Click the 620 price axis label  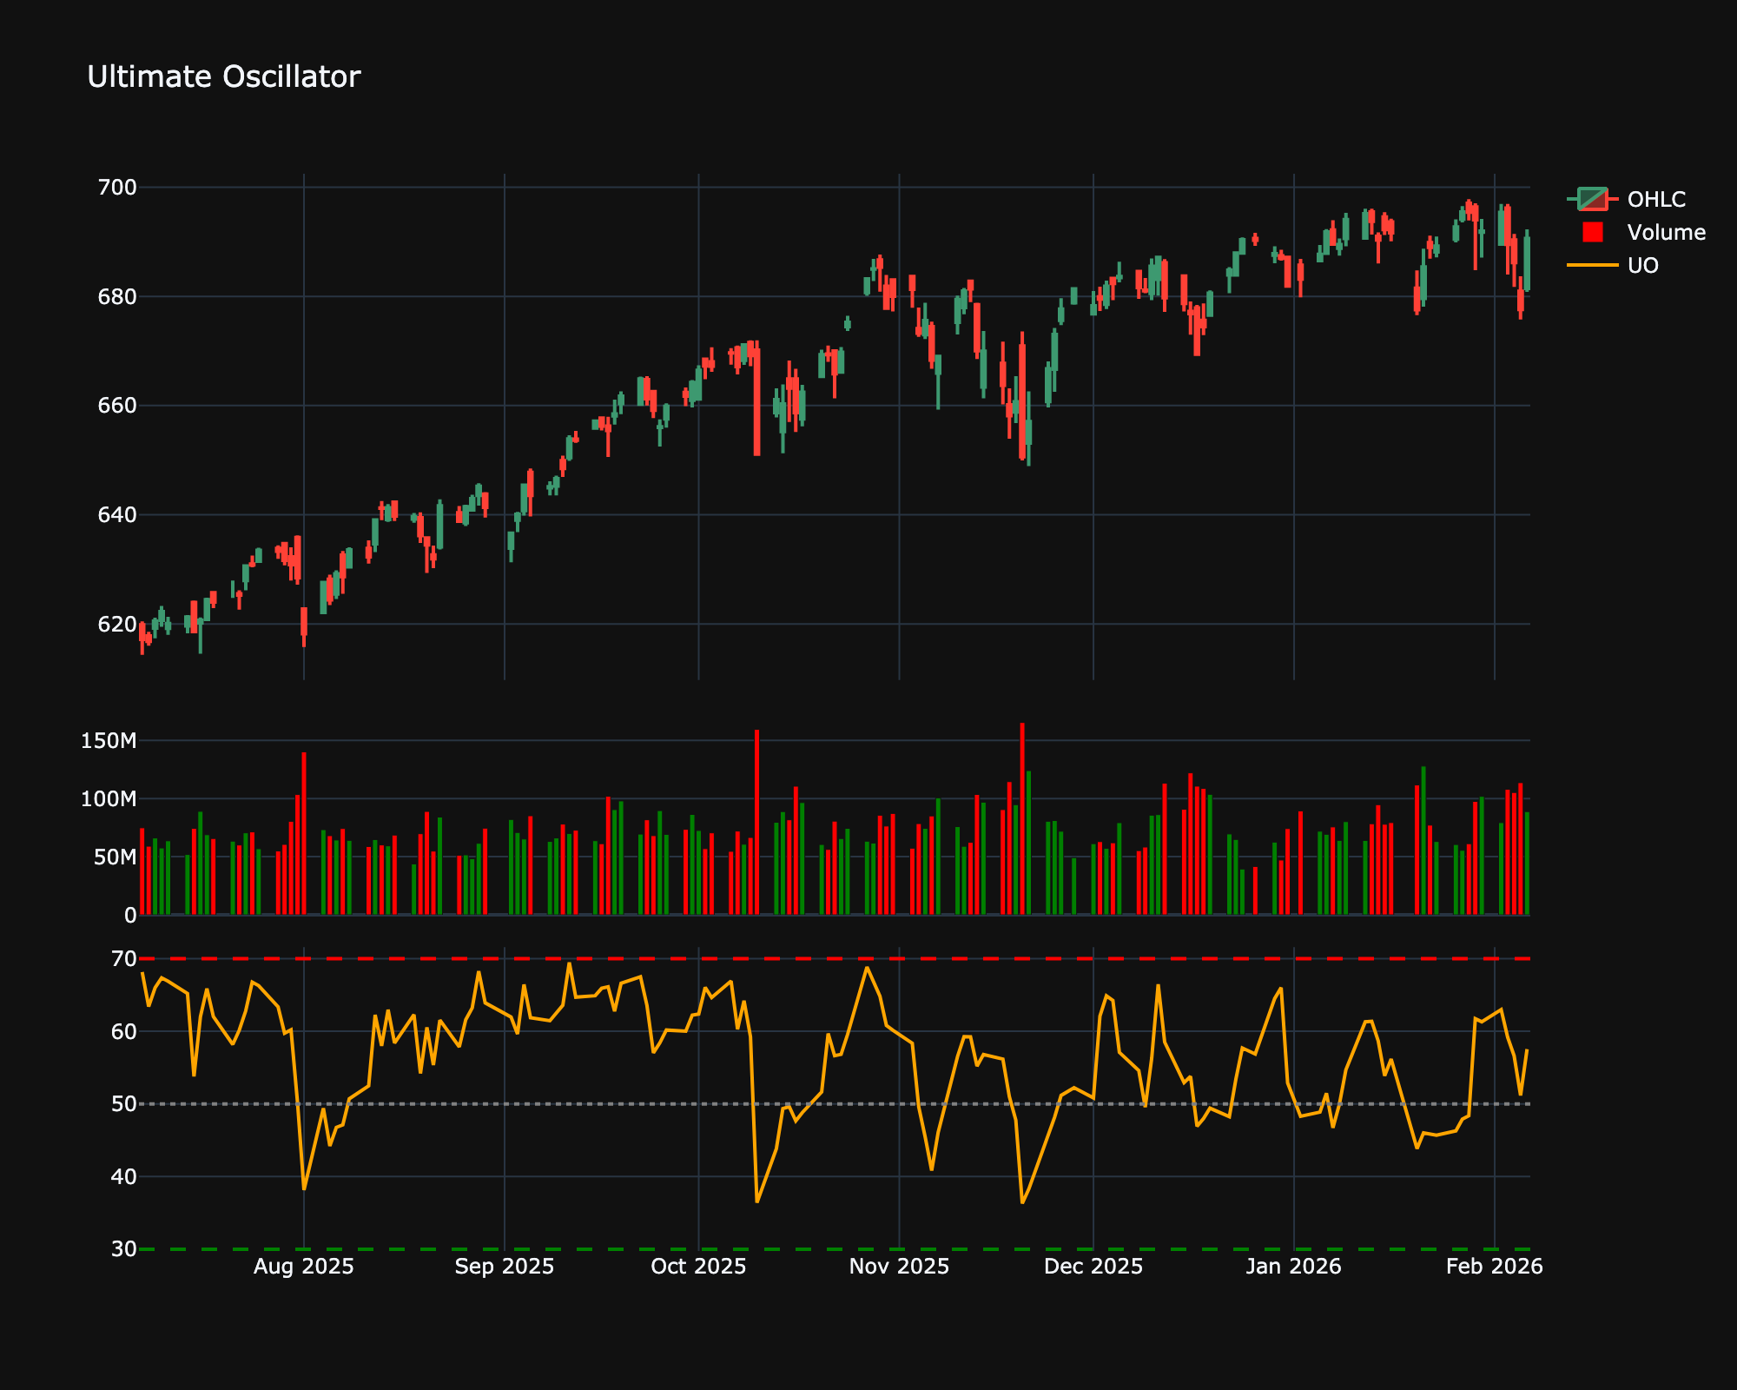pos(118,625)
